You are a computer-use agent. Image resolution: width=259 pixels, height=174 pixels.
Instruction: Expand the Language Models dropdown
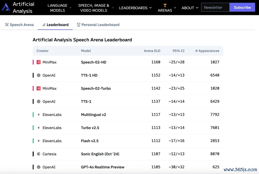tap(60, 8)
